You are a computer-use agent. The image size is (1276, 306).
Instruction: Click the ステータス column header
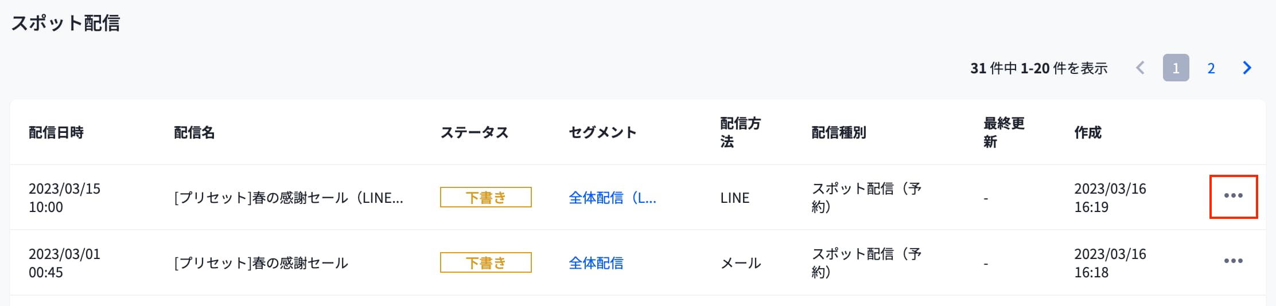pos(474,132)
